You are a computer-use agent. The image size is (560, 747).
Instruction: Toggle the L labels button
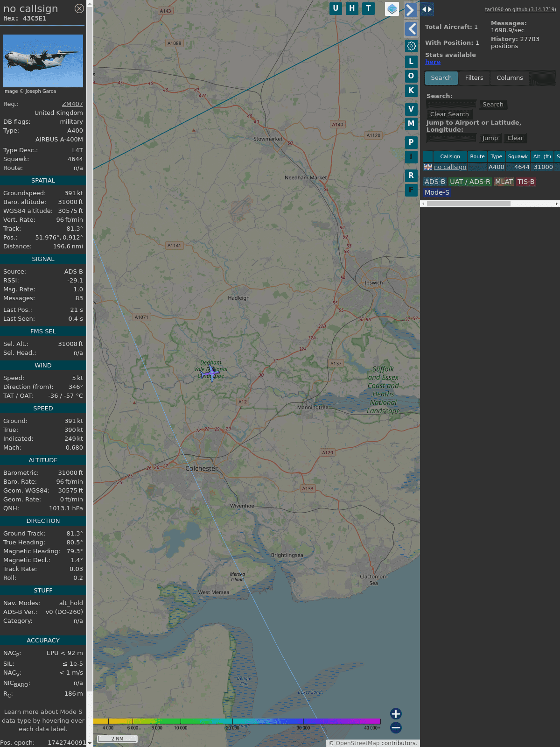pyautogui.click(x=411, y=62)
